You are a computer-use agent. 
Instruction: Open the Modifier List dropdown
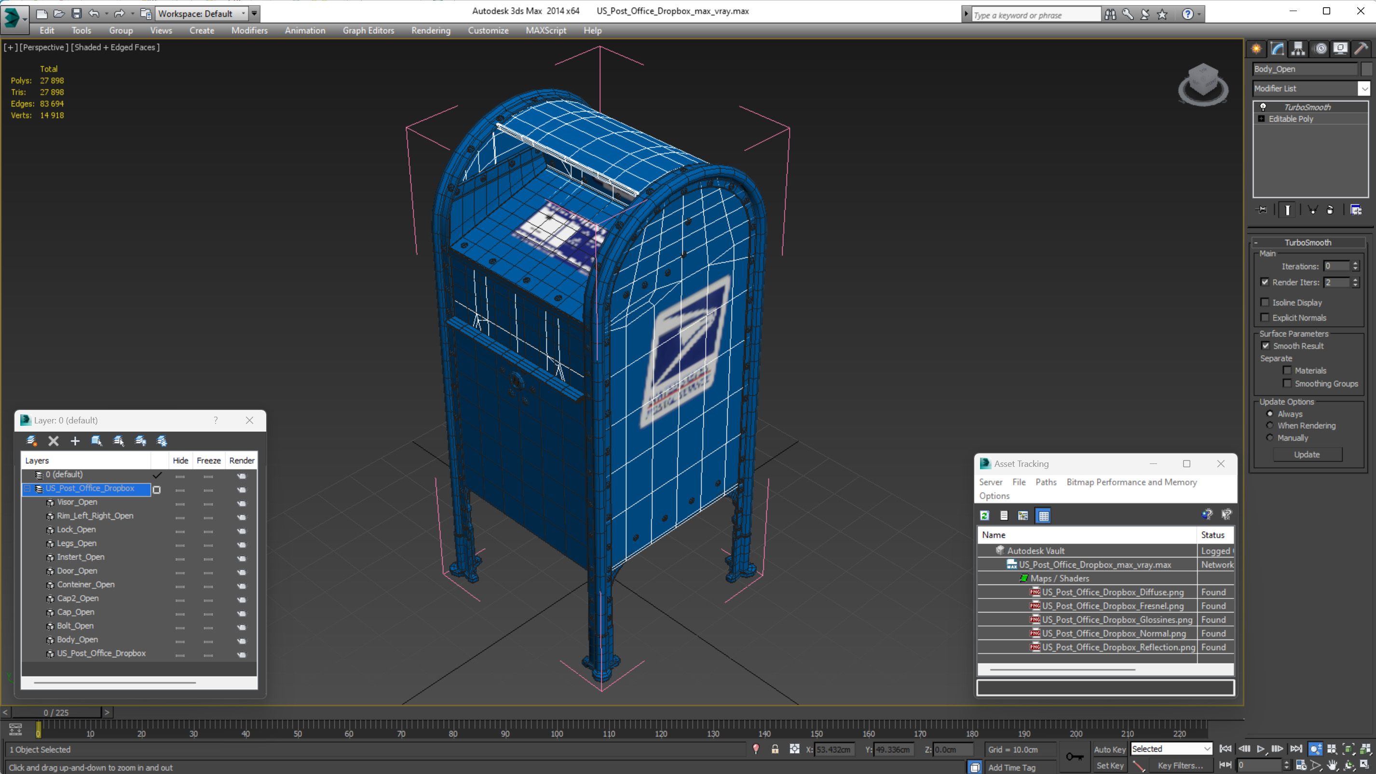1364,88
